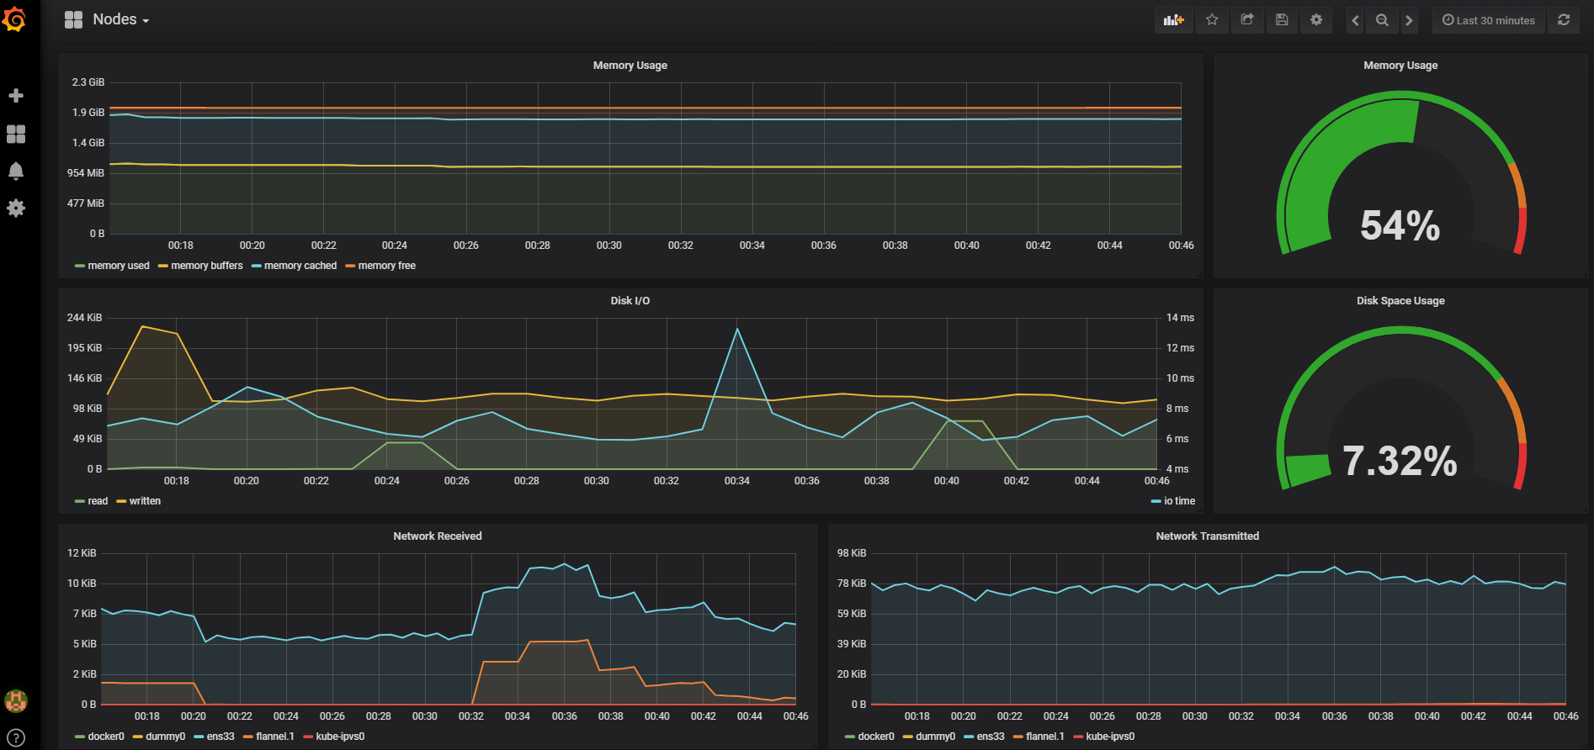Open Network Received panel title menu
Image resolution: width=1594 pixels, height=750 pixels.
tap(437, 536)
